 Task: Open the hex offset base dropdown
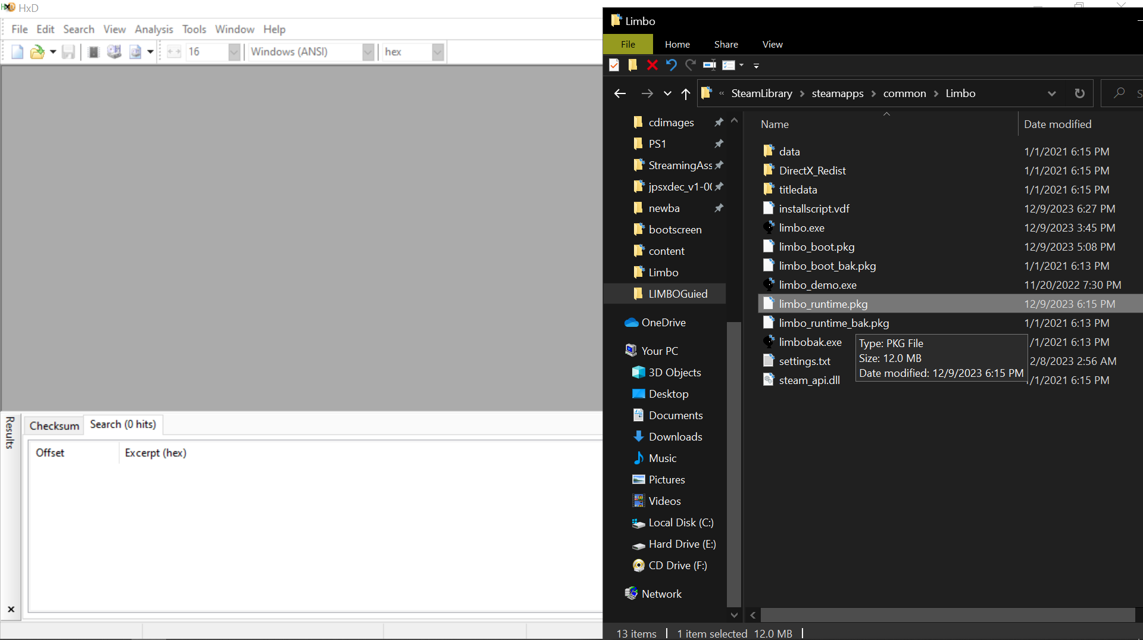[438, 52]
